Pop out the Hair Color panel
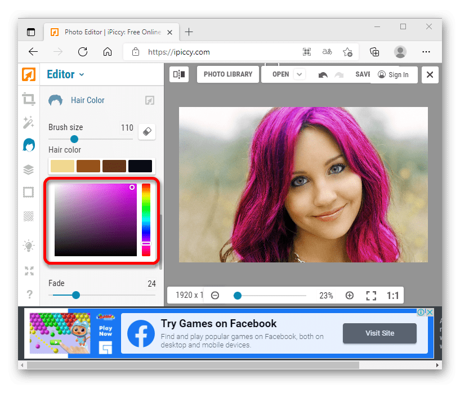 [x=149, y=100]
